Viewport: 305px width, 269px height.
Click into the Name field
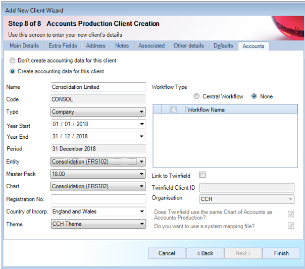coord(98,87)
